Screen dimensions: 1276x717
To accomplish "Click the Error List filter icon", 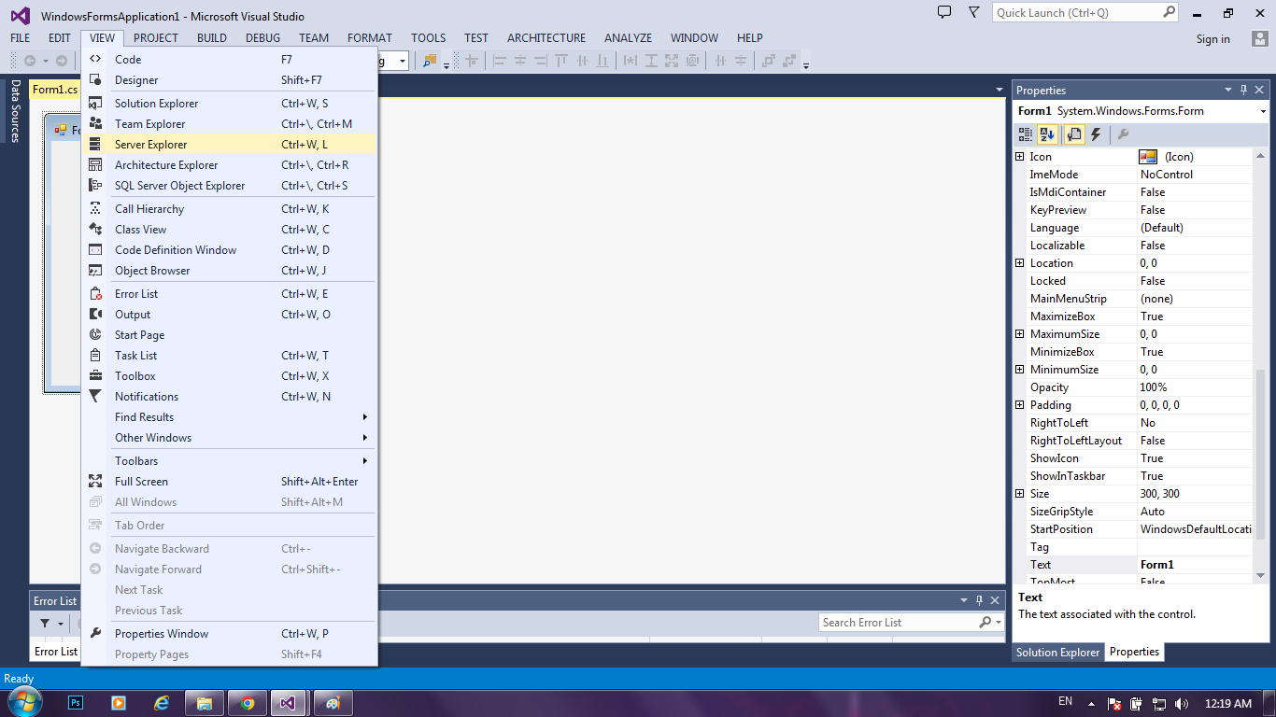I will (x=44, y=623).
